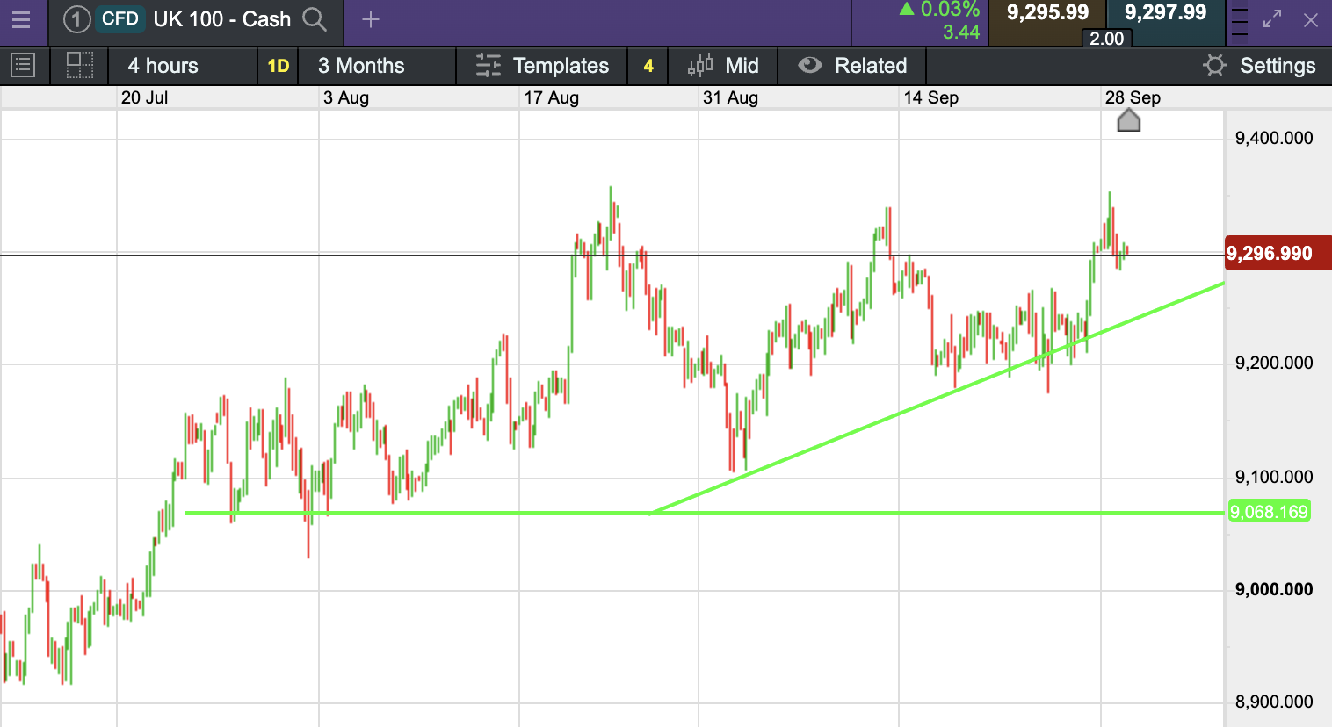Viewport: 1332px width, 727px height.
Task: Select the green horizontal support line
Action: pyautogui.click(x=703, y=512)
